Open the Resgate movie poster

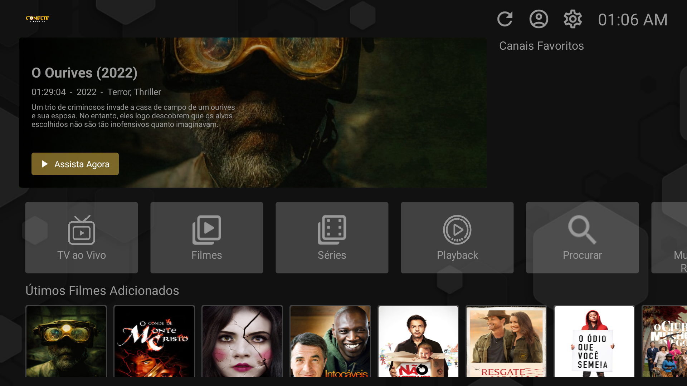tap(506, 341)
